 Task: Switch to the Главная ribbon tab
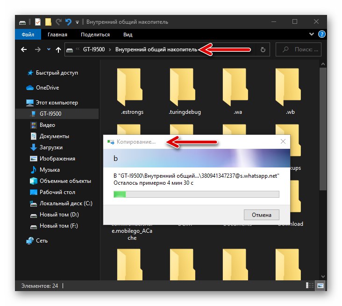(57, 35)
